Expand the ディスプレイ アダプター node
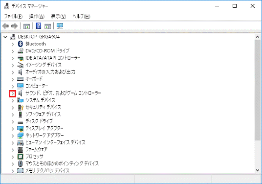 pos(13,129)
